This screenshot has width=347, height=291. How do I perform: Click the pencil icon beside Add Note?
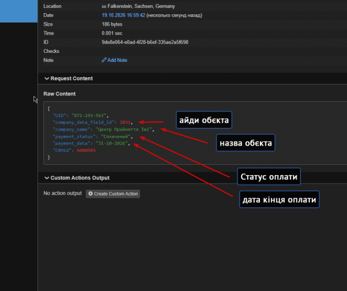point(104,60)
